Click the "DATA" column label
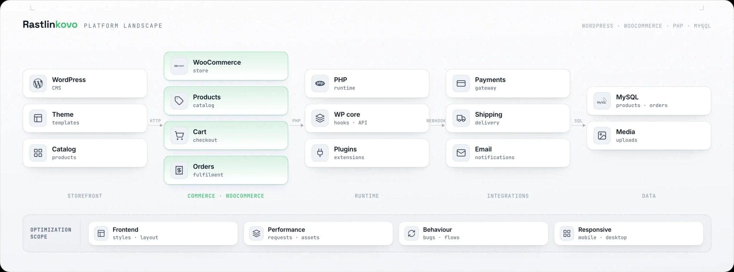This screenshot has height=272, width=734. coord(649,196)
